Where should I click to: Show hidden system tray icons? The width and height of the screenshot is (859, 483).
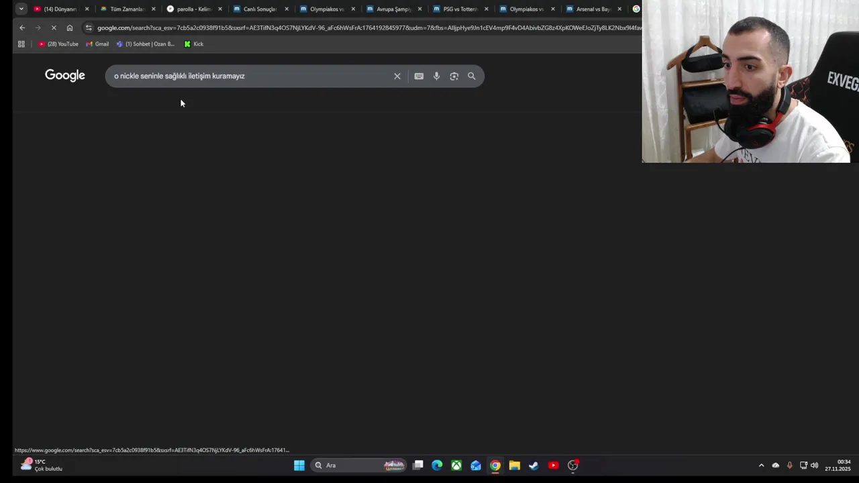pos(761,466)
